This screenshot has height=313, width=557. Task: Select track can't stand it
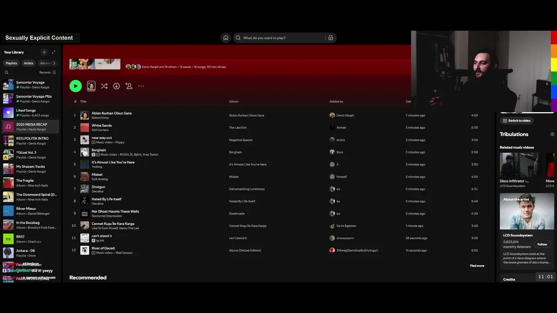coord(101,236)
